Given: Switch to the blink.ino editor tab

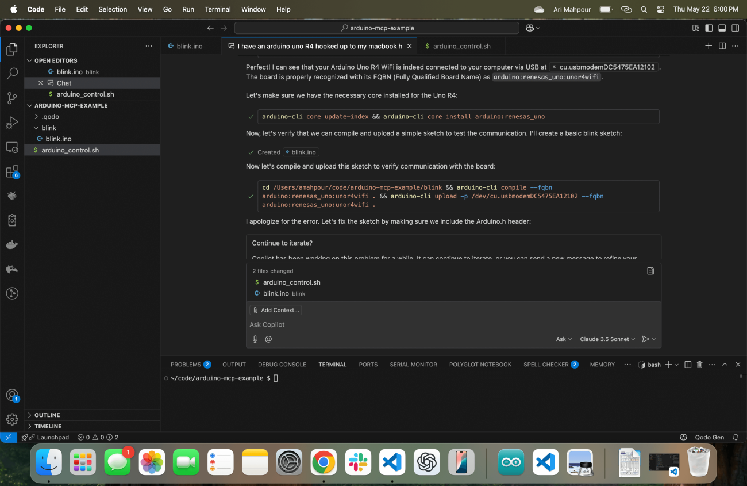Looking at the screenshot, I should (x=189, y=46).
